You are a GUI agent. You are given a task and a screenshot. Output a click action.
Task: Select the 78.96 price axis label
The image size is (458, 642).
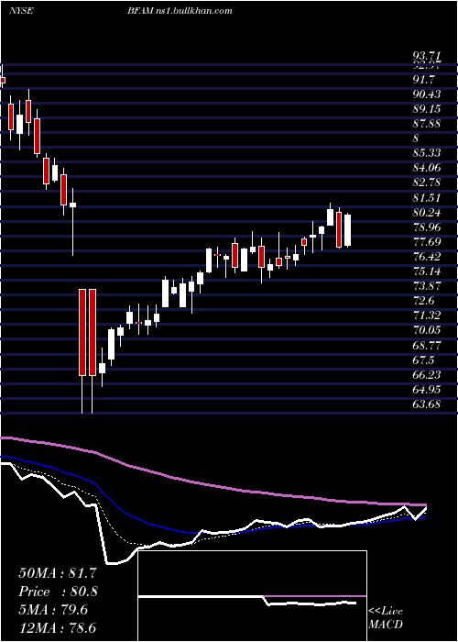click(x=427, y=227)
